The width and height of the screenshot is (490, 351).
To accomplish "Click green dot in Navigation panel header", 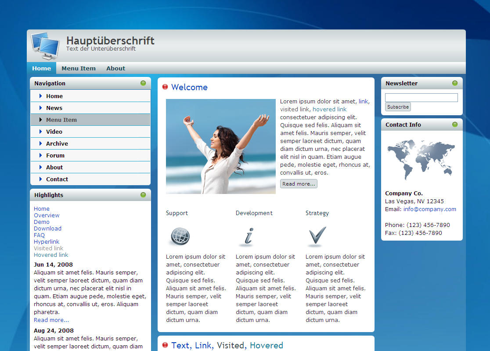I will (143, 83).
